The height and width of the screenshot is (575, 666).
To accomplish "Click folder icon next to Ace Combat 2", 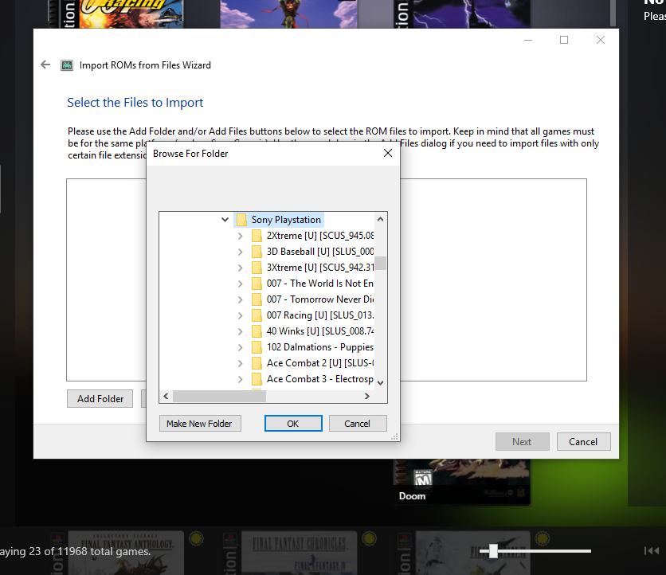I will 257,362.
